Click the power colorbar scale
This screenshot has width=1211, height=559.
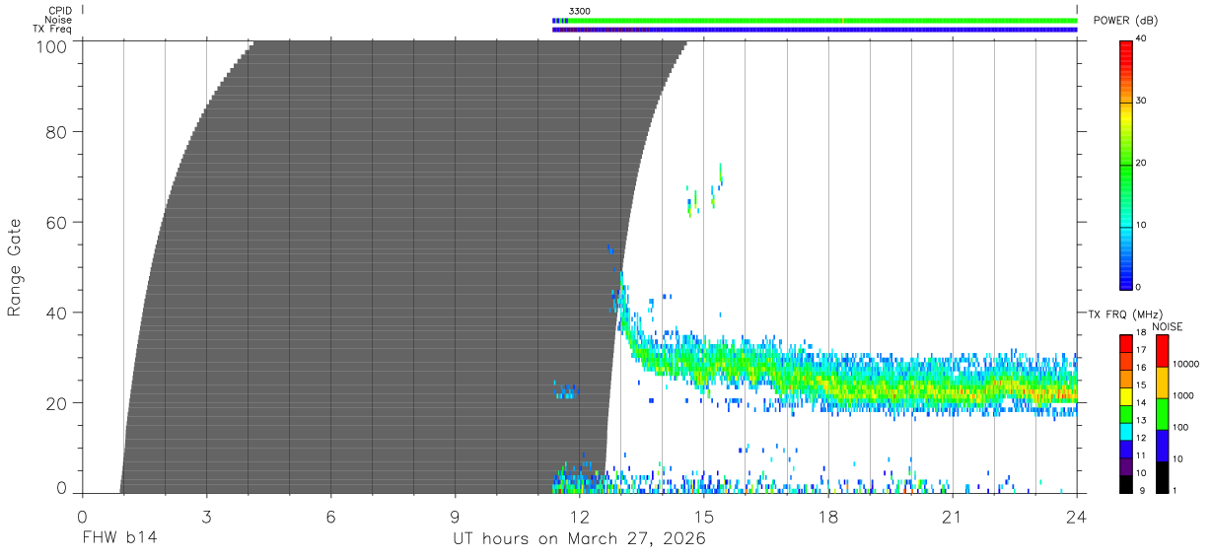click(x=1126, y=164)
